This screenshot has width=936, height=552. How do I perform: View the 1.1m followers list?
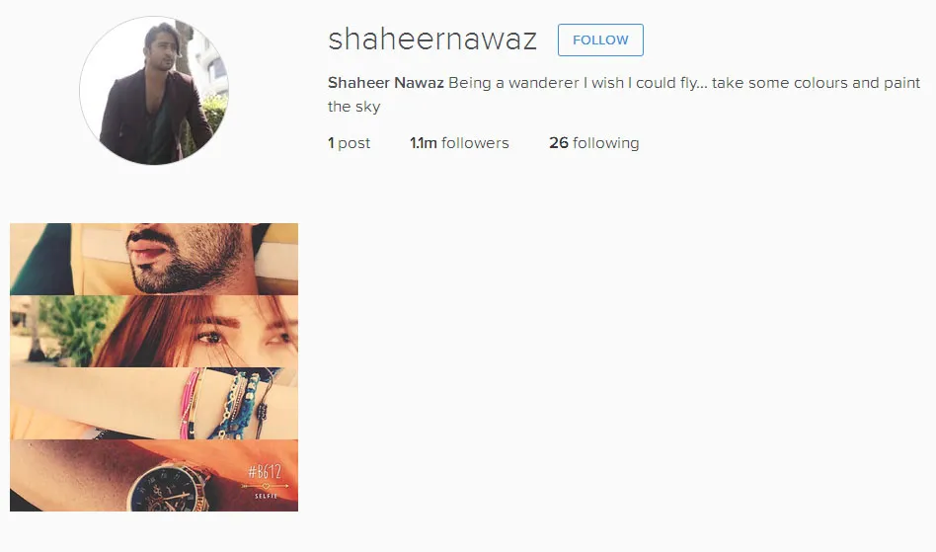point(459,143)
